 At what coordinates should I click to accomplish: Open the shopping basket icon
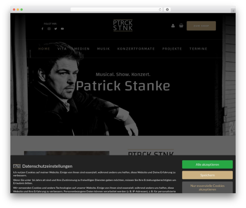click(x=181, y=26)
